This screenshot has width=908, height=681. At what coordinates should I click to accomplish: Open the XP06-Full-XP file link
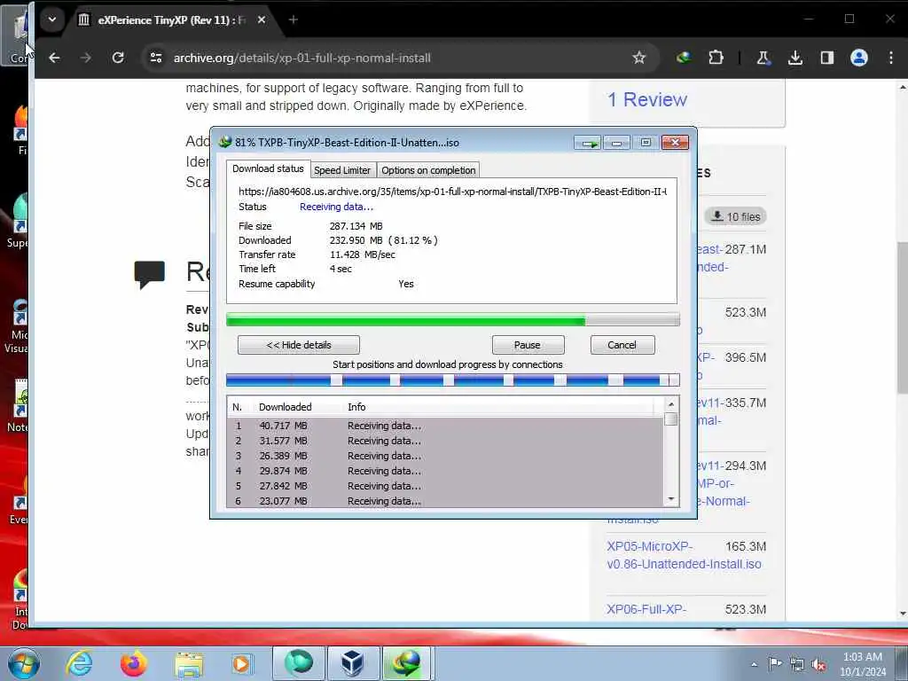[x=646, y=609]
